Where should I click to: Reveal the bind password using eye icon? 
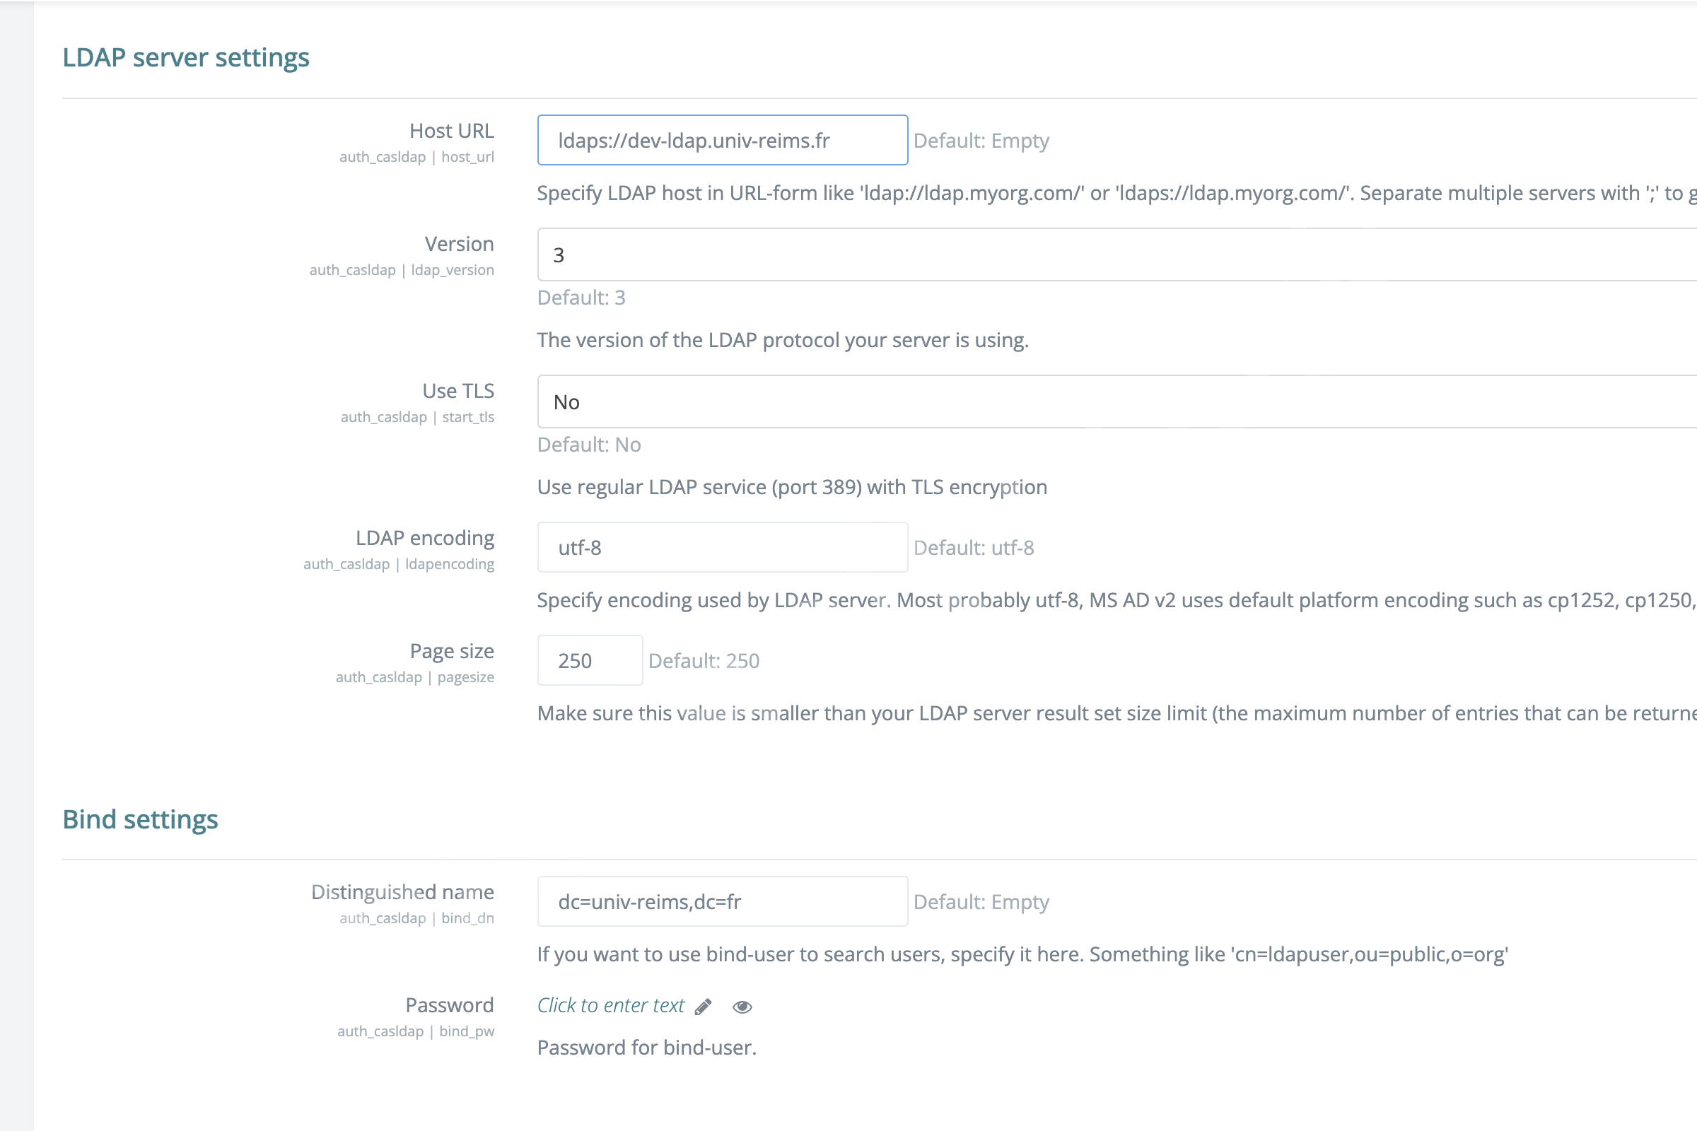point(742,1007)
